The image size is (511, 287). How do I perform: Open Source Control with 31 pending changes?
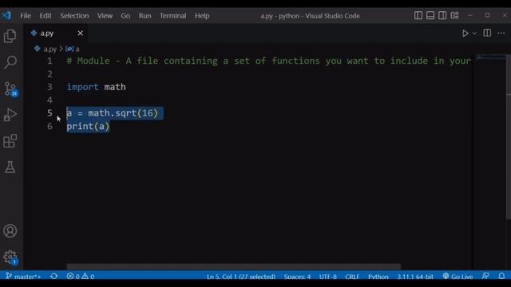click(10, 88)
